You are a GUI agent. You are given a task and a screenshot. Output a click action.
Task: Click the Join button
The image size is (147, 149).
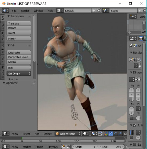point(19,68)
